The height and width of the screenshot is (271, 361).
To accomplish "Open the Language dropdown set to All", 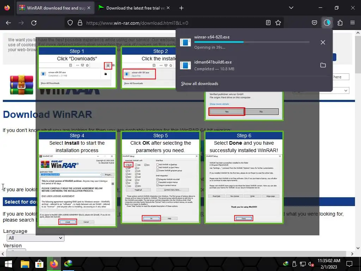I will coord(36,238).
